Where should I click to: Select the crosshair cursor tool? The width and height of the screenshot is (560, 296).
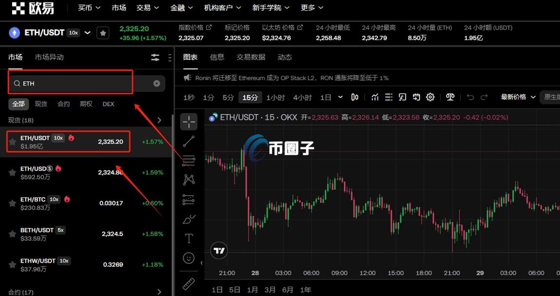tap(188, 122)
